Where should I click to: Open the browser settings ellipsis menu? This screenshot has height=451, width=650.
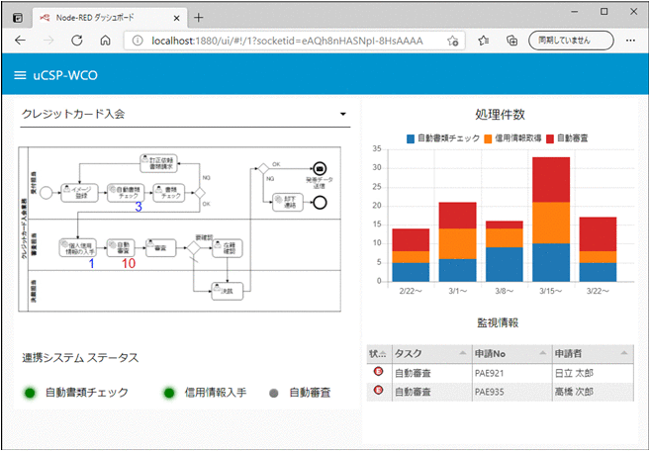point(630,41)
